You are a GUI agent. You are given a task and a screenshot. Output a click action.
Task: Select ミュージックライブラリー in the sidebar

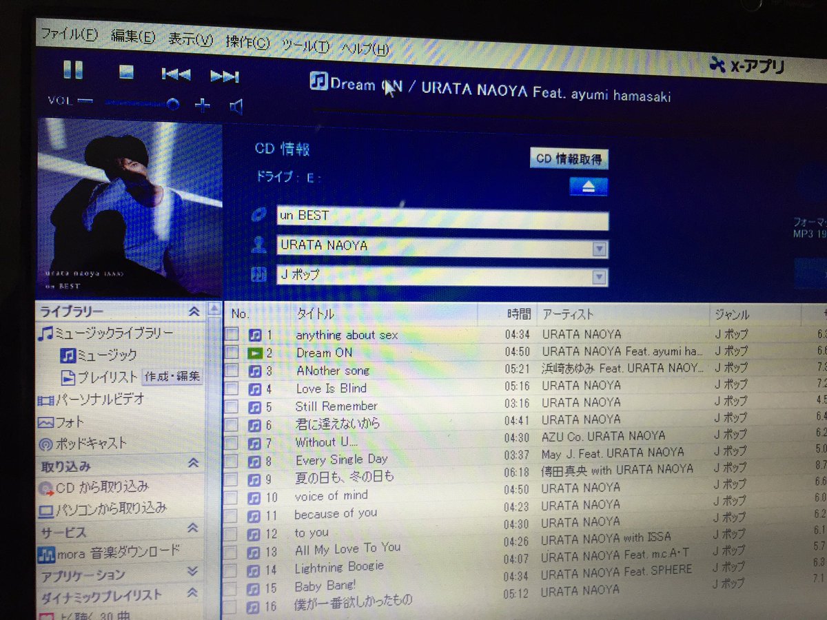[x=105, y=333]
